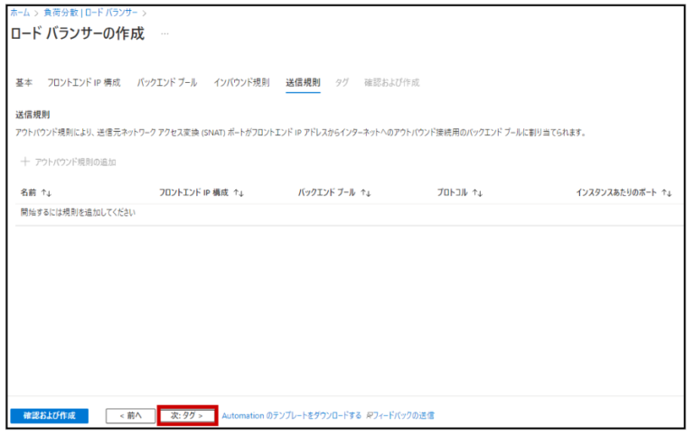Click the < 前へ button
The width and height of the screenshot is (694, 436).
[x=129, y=415]
